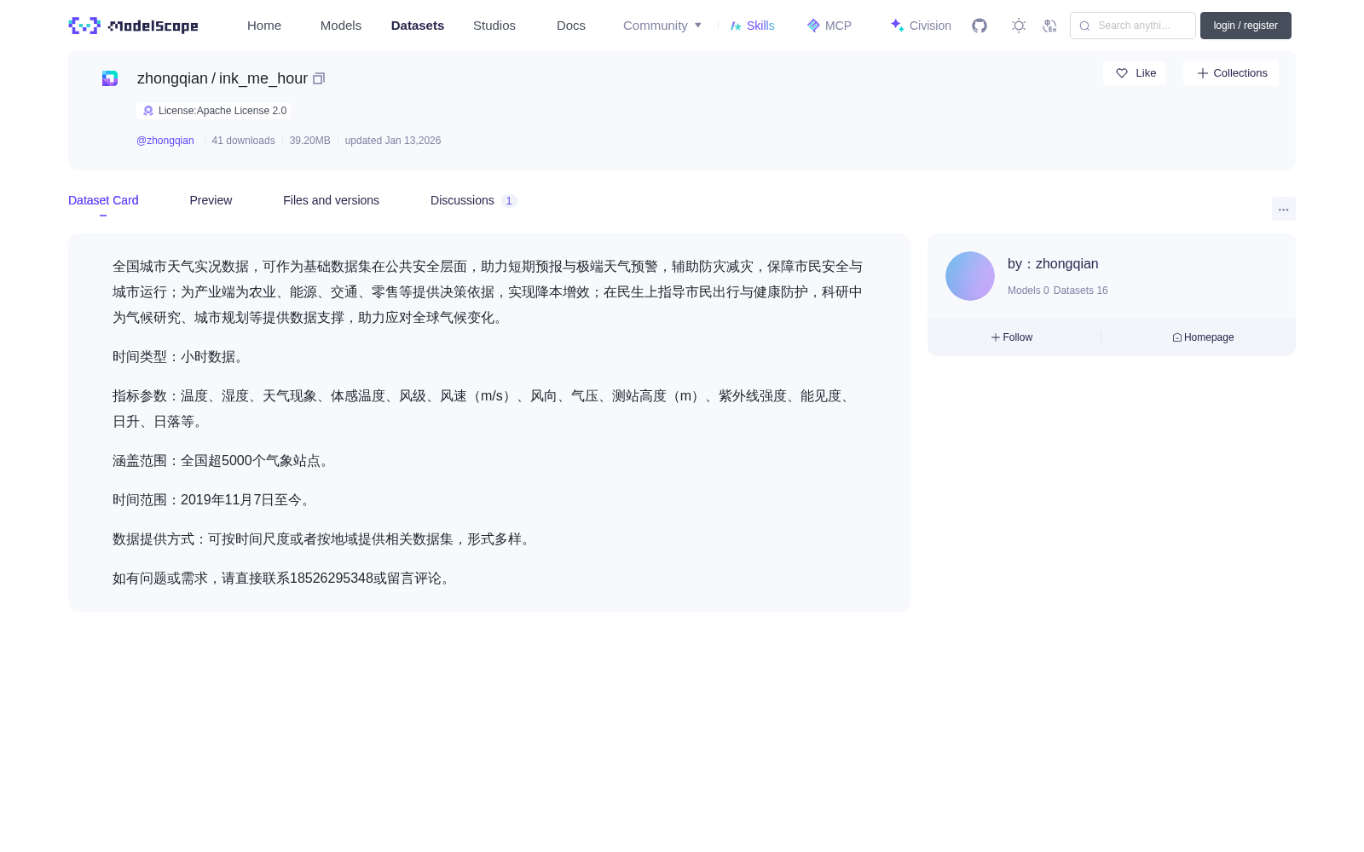Screen dimensions: 1364x852
Task: Click the heart icon in Like
Action: pos(1122,73)
